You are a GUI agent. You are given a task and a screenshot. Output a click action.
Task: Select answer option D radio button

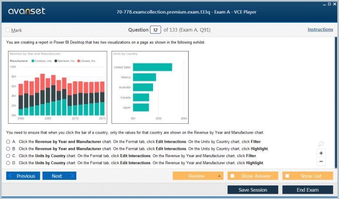click(8, 163)
